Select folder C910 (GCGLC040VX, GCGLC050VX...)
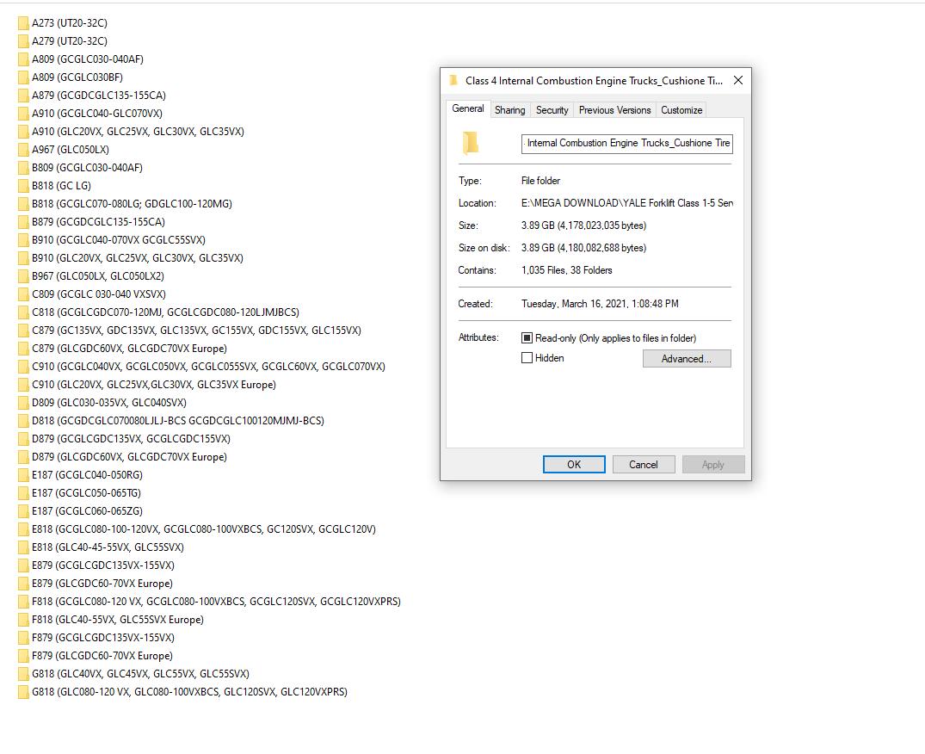The height and width of the screenshot is (754, 925). 202,367
